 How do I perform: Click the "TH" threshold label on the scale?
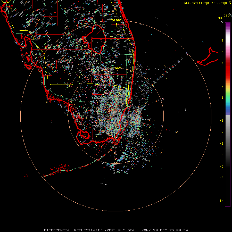[221, 201]
